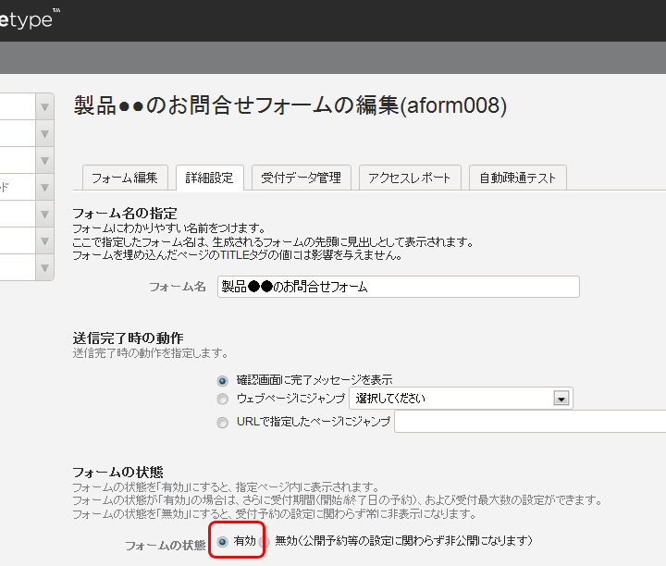This screenshot has height=566, width=666.
Task: Choose the ウェブページにジャンプ radio option
Action: [x=222, y=399]
